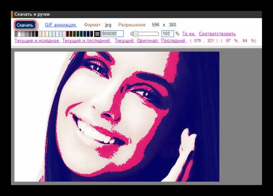Pick the pale pink palette swatch
The height and width of the screenshot is (196, 273).
[41, 34]
